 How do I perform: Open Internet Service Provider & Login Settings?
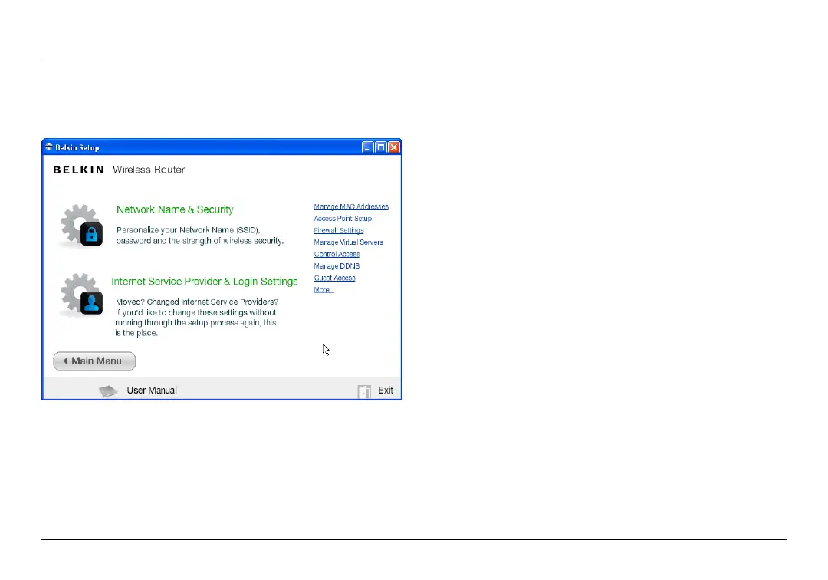205,282
